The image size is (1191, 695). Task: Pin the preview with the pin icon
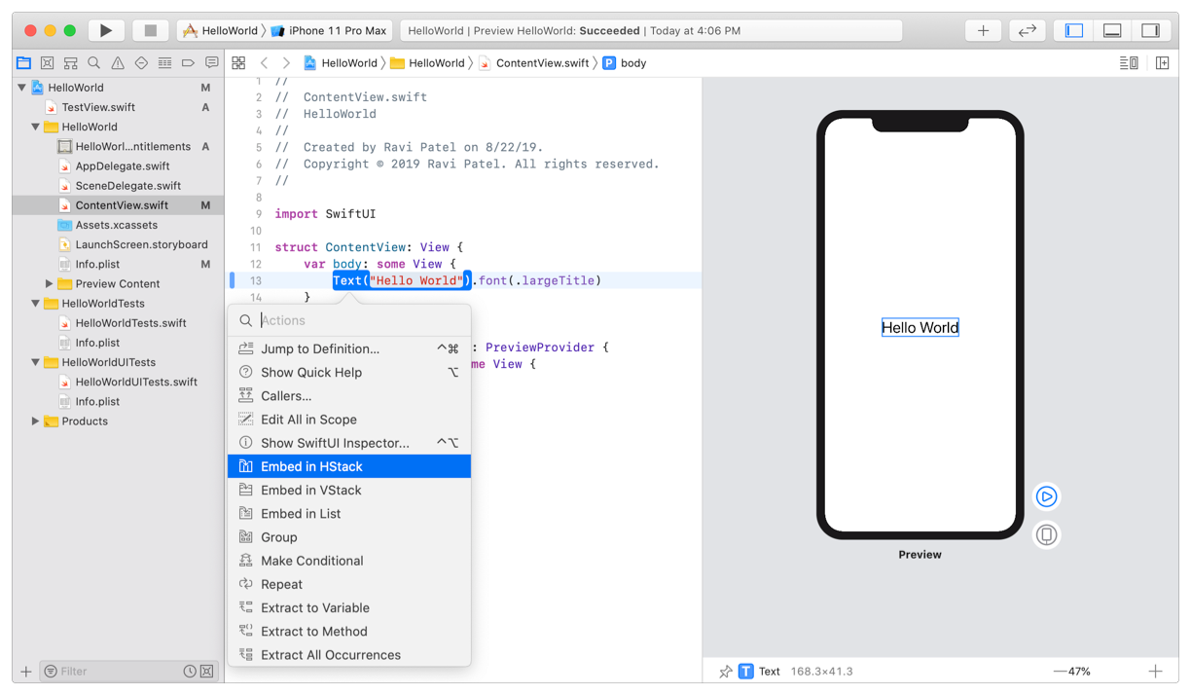pos(725,672)
